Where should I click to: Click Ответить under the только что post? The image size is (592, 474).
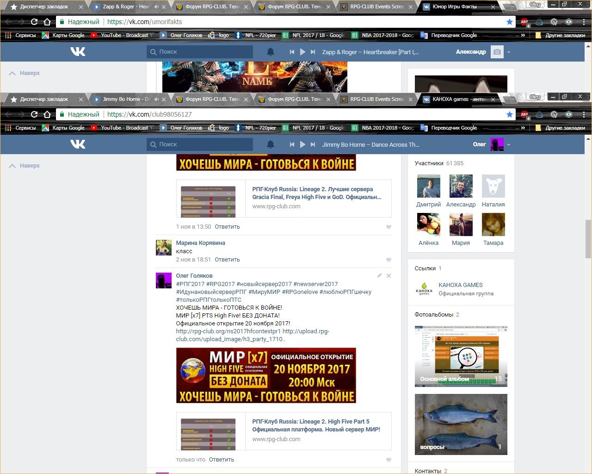tap(222, 460)
